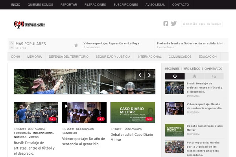Viewport: 236px width, 157px height.
Task: Open sidebar Caso Diario Militar thumbnail
Action: (175, 130)
